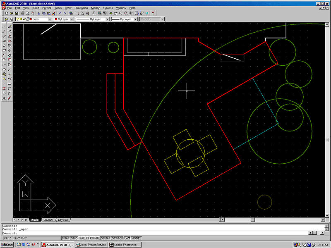Toggle ORTHO mode in status bar

[83, 238]
